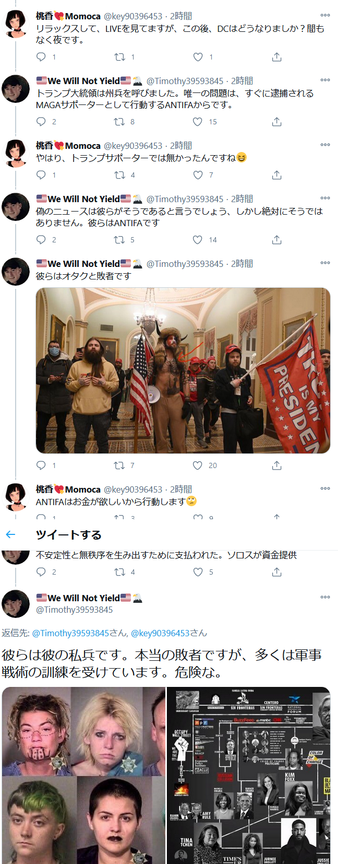The width and height of the screenshot is (338, 864).
Task: Click @Timothy39593845さん link in reply-to line
Action: coord(79,633)
